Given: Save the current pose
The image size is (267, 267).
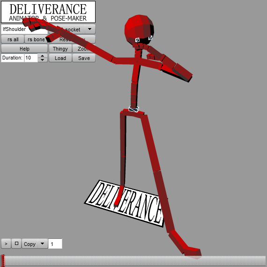Looking at the screenshot, I should [x=84, y=58].
